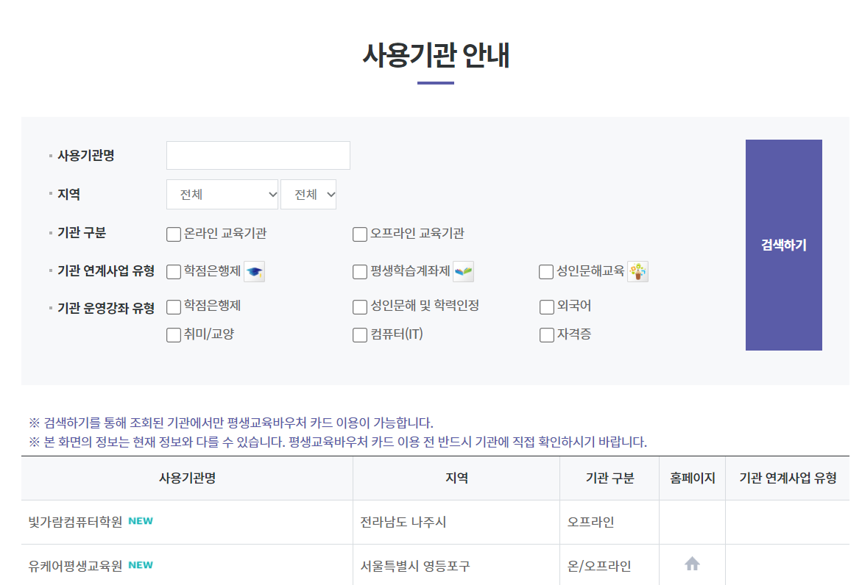Open the second 지역 district dropdown
The image size is (862, 585).
pos(308,194)
